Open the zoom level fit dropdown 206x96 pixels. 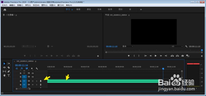pyautogui.click(x=128, y=46)
